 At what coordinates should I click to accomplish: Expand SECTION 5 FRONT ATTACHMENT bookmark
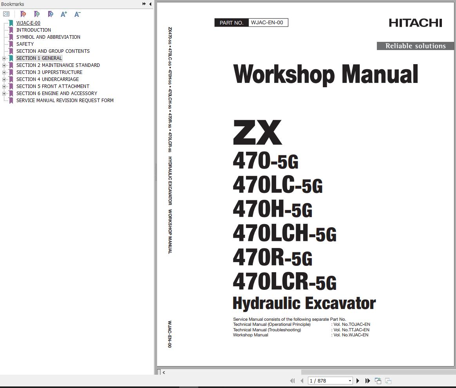[4, 86]
